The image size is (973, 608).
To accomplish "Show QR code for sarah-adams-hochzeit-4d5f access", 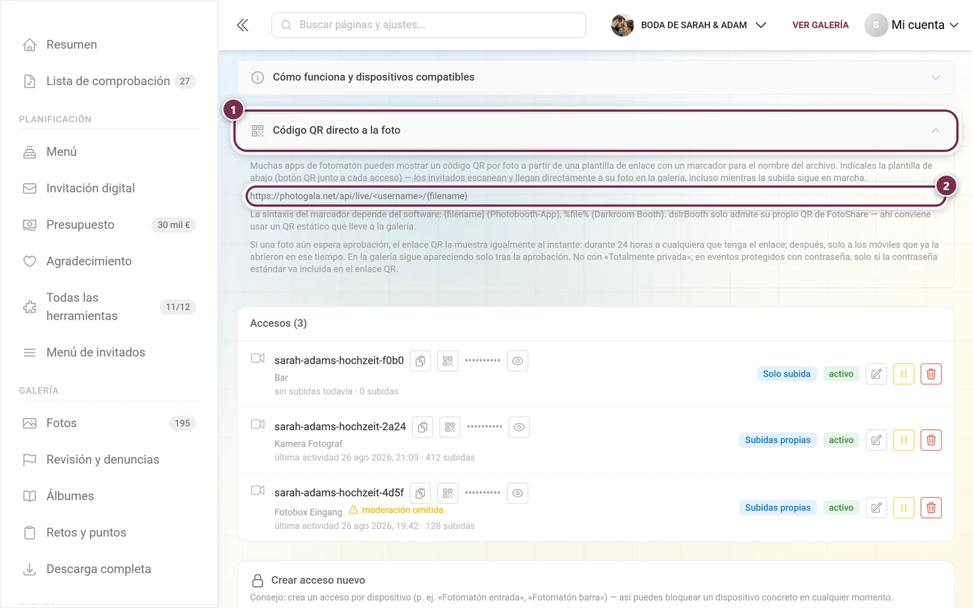I will 448,493.
